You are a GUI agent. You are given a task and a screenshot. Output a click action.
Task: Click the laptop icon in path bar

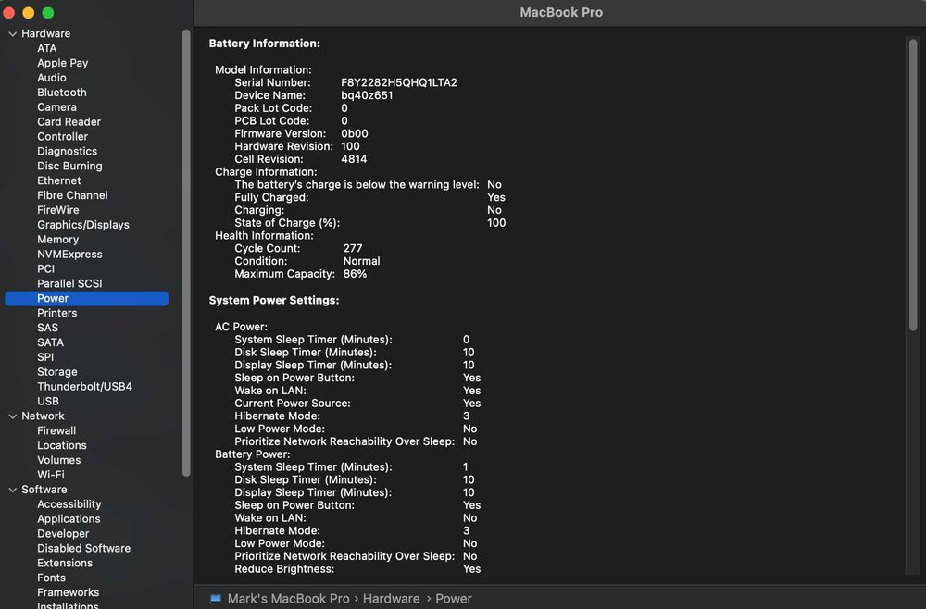coord(216,599)
